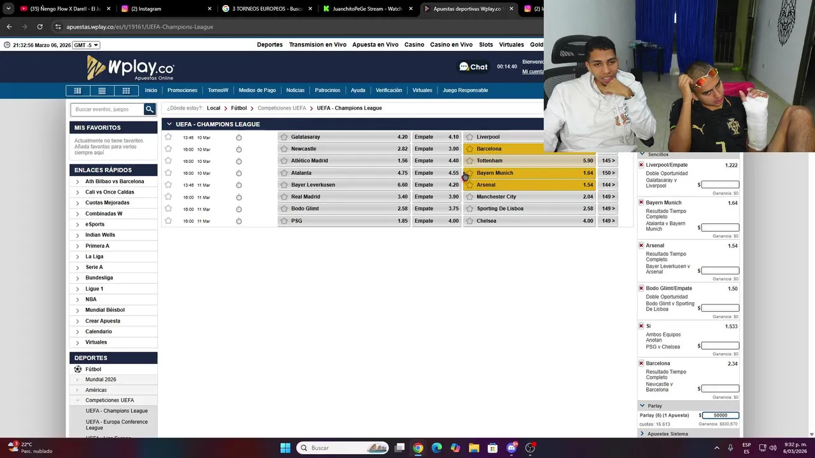Image resolution: width=815 pixels, height=458 pixels.
Task: Go back using the browser back arrow
Action: pos(9,27)
